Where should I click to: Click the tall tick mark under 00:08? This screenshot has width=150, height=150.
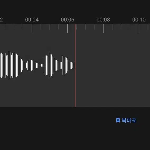click(x=103, y=28)
